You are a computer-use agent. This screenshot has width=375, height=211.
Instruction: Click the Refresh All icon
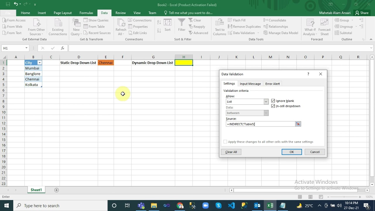click(121, 27)
